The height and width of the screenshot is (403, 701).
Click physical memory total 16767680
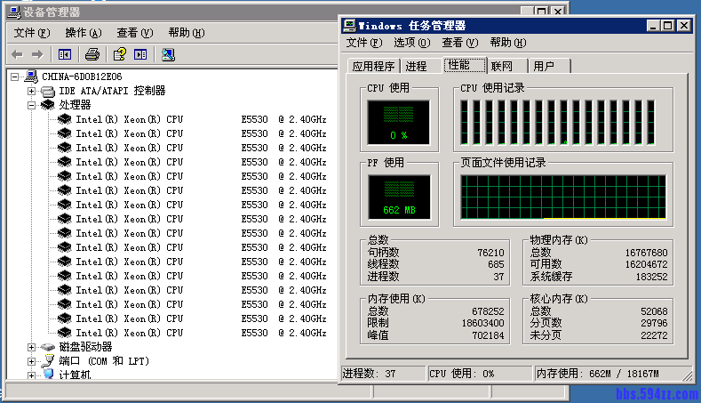pos(646,253)
